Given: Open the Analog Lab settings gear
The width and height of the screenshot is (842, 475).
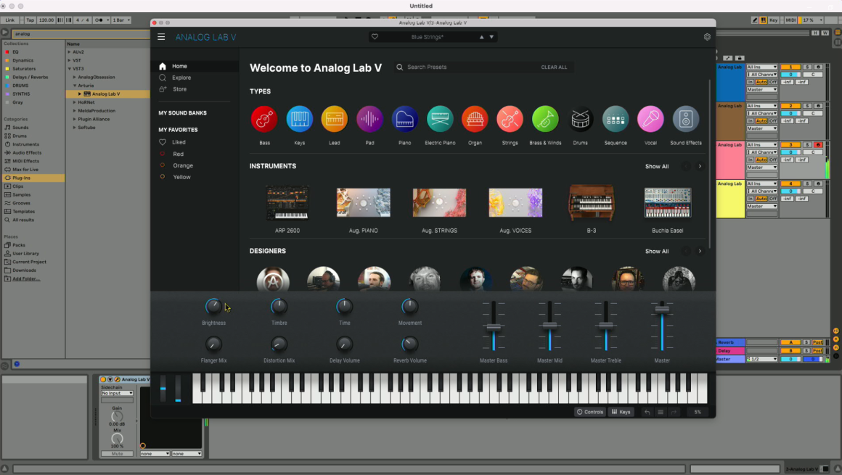Looking at the screenshot, I should pyautogui.click(x=707, y=37).
